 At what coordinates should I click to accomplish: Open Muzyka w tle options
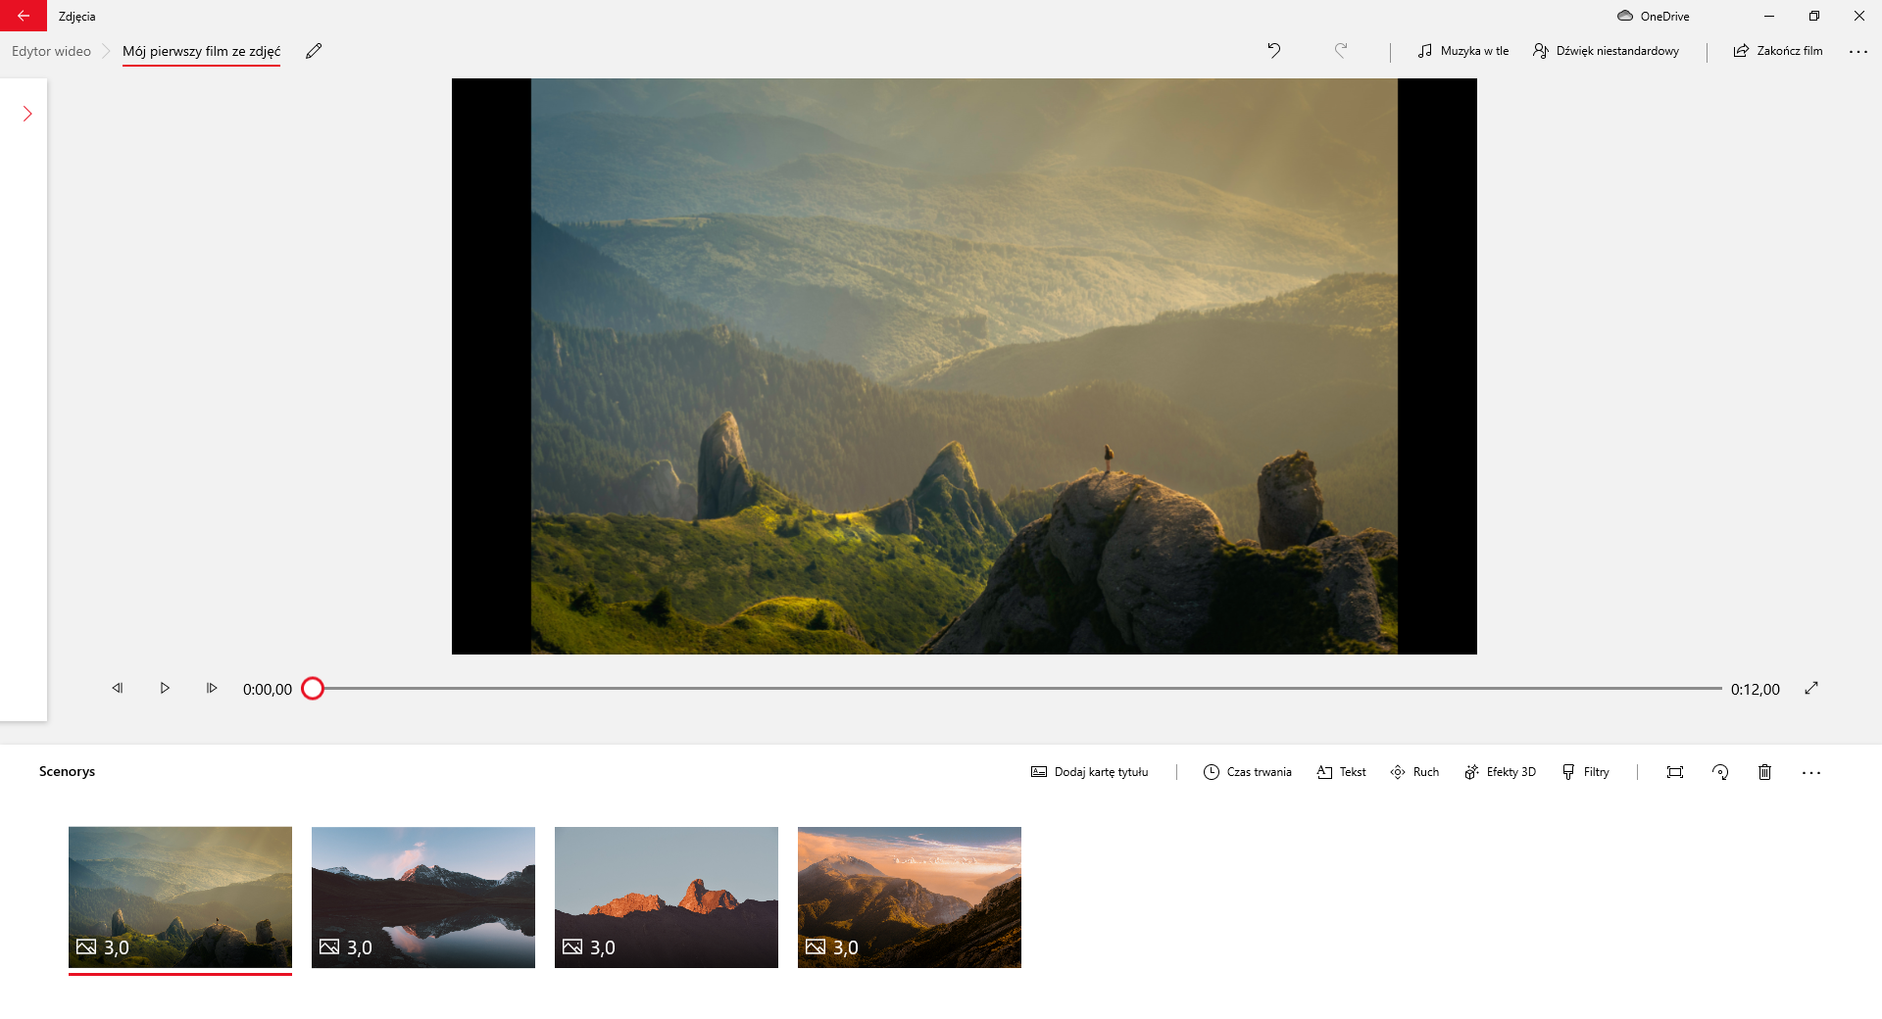click(1463, 51)
